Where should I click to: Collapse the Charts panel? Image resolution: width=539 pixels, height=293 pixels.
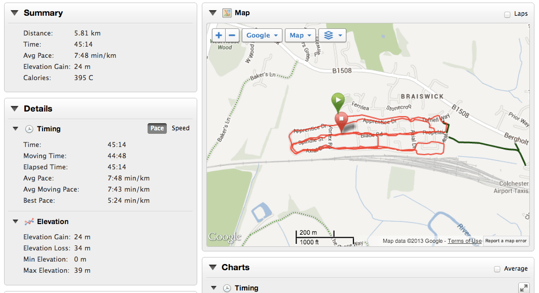(212, 267)
